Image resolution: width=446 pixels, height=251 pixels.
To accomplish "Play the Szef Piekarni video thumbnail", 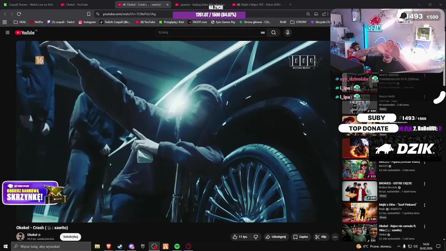I will point(360,212).
